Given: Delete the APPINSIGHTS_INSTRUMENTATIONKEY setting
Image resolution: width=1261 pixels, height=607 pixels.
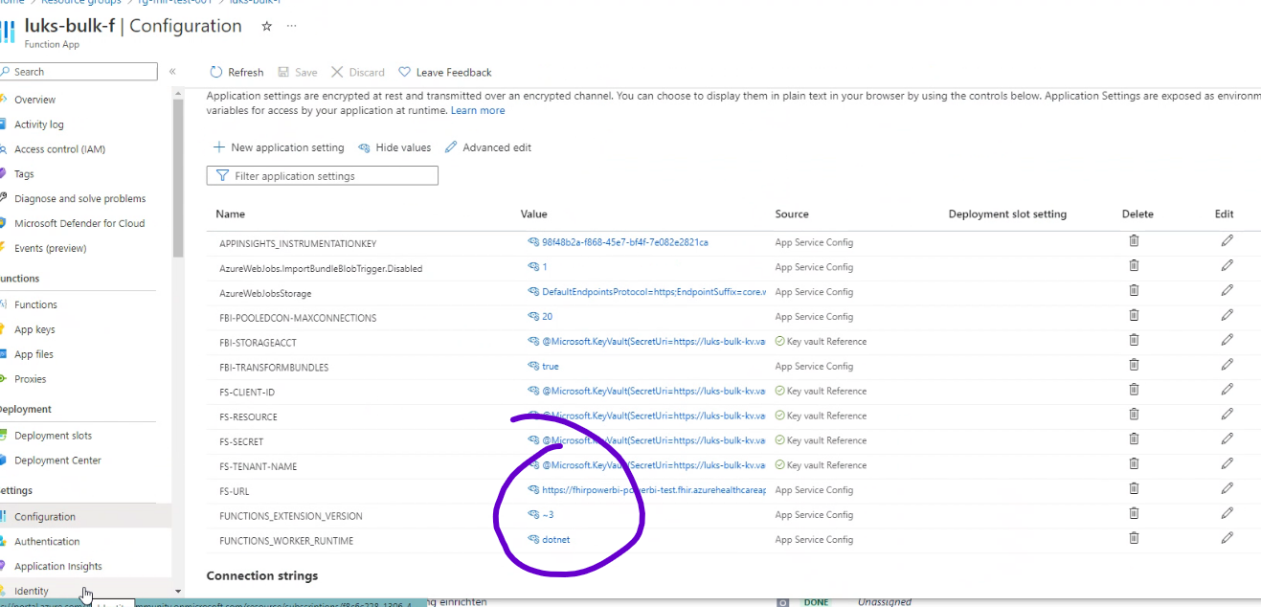Looking at the screenshot, I should click(1134, 240).
